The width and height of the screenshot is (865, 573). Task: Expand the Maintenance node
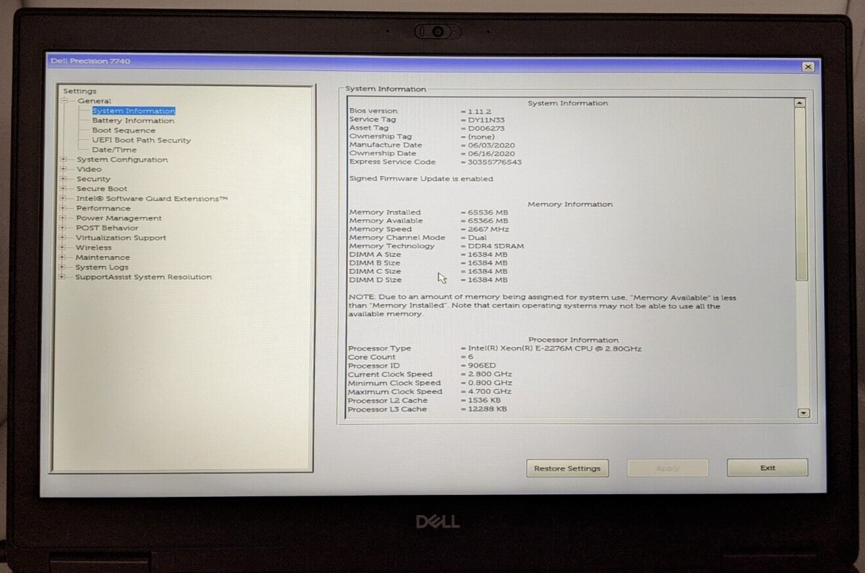tap(63, 257)
